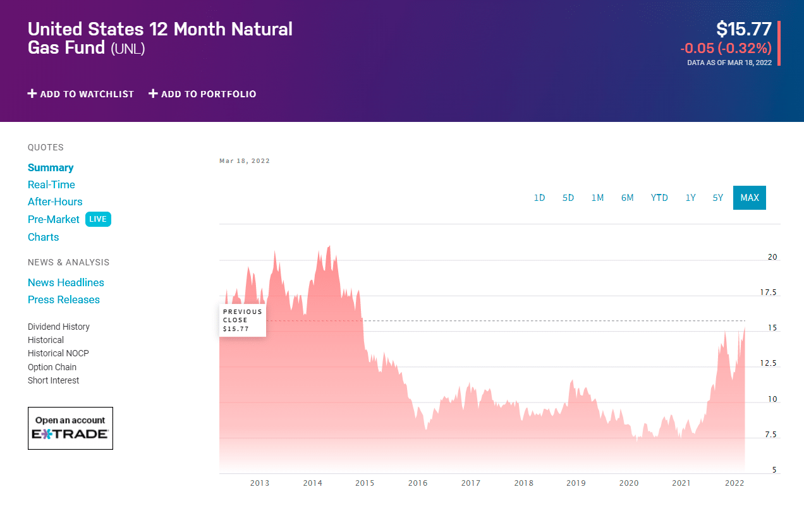Open the Historical data link
Screen dimensions: 804x513
(46, 340)
